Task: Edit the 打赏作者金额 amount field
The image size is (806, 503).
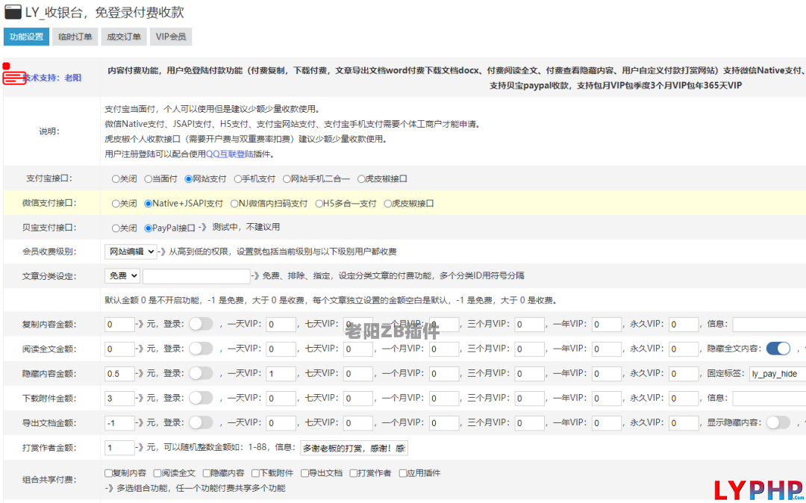Action: pos(119,448)
